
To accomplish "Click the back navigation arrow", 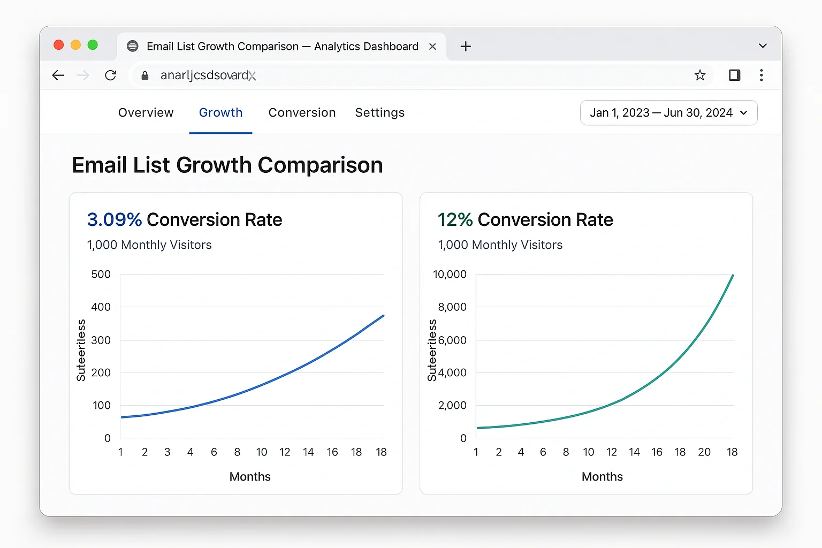I will coord(58,75).
